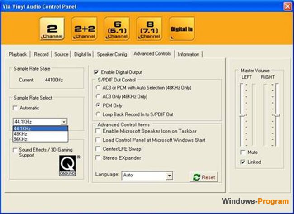Toggle Center/LFE Swap checkbox
The image size is (294, 214).
98,149
